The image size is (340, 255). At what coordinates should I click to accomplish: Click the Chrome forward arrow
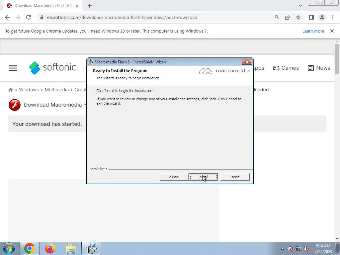click(18, 17)
